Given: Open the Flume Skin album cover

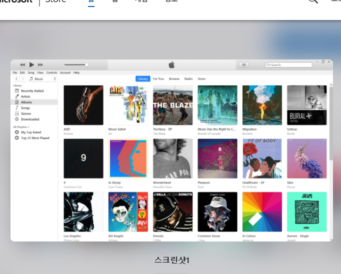Looking at the screenshot, I should (x=307, y=158).
